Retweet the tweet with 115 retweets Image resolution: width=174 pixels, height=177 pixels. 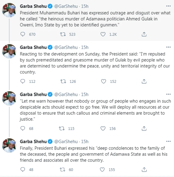pyautogui.click(x=62, y=128)
